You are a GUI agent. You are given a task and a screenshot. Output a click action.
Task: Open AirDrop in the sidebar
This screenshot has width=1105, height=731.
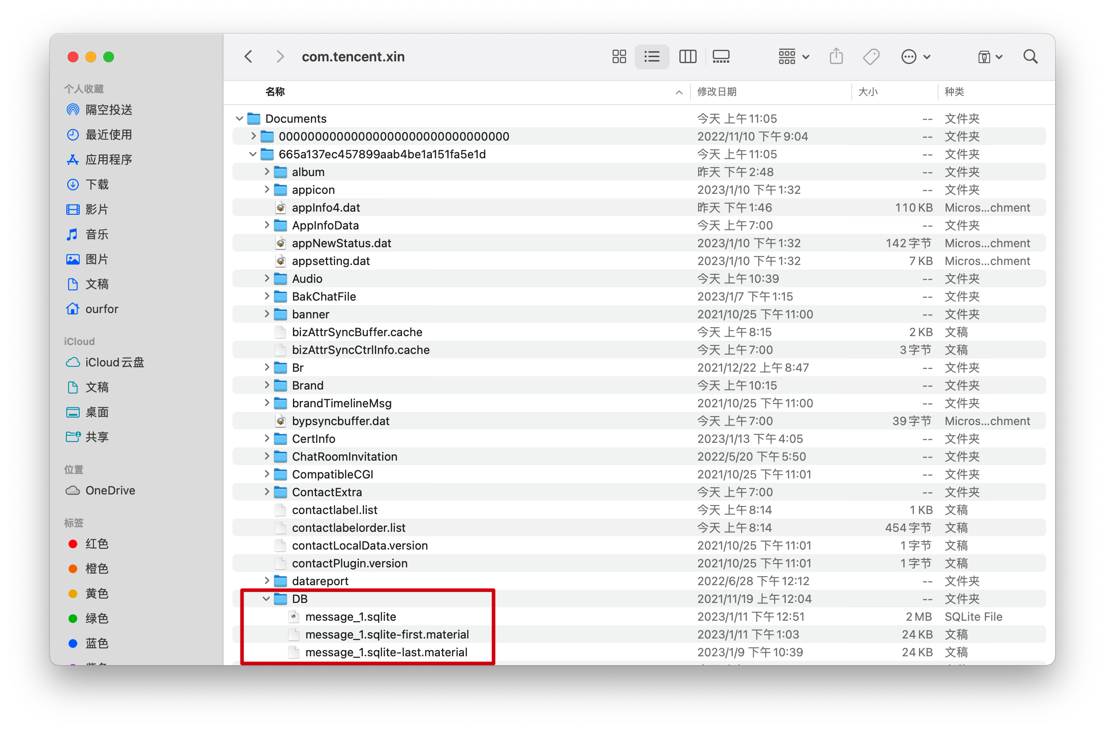[x=108, y=109]
